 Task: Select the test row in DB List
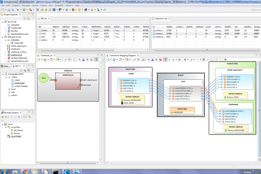(93, 37)
